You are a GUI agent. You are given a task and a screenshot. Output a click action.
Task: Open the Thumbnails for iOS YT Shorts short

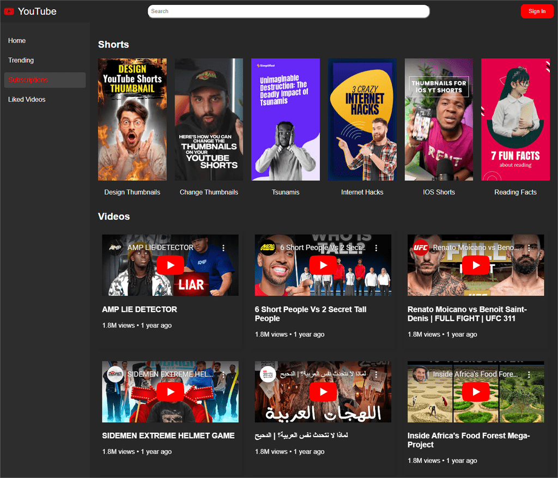439,119
